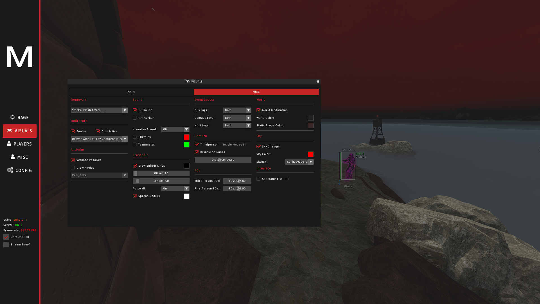This screenshot has height=304, width=540.
Task: Disable the Sky Changer checkbox
Action: [x=258, y=147]
